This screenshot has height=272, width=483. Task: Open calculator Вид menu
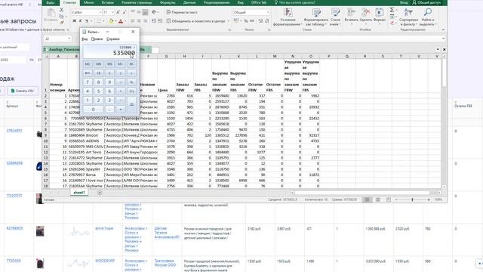coord(85,39)
